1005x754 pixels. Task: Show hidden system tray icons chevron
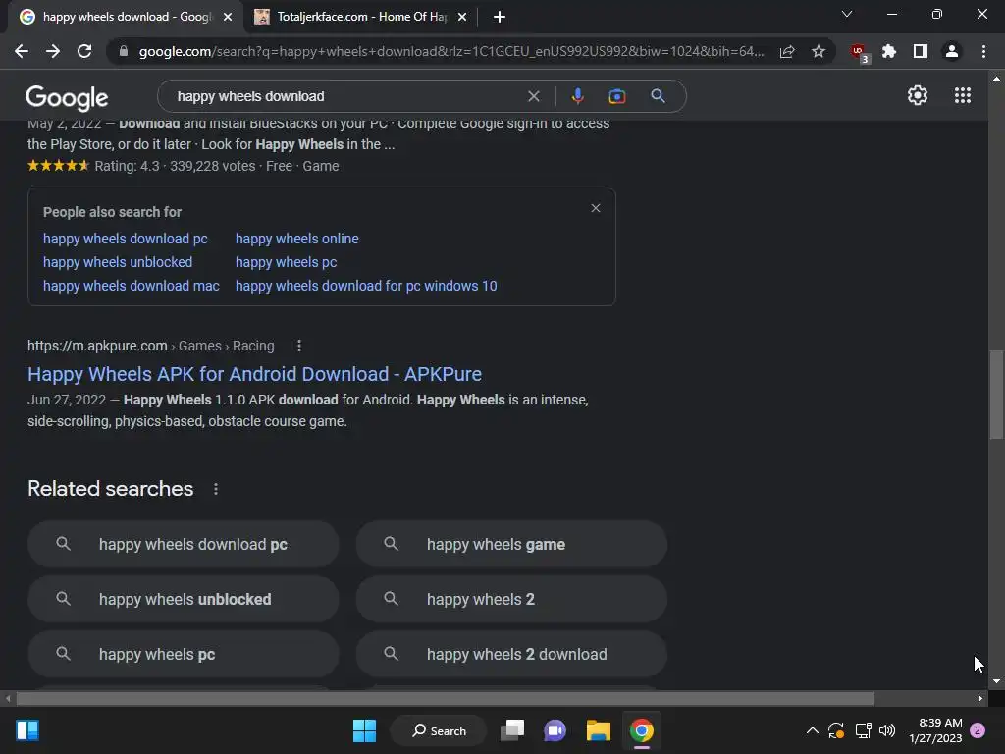812,730
